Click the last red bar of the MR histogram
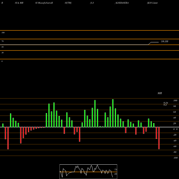This screenshot has height=179, width=179. [x=159, y=138]
